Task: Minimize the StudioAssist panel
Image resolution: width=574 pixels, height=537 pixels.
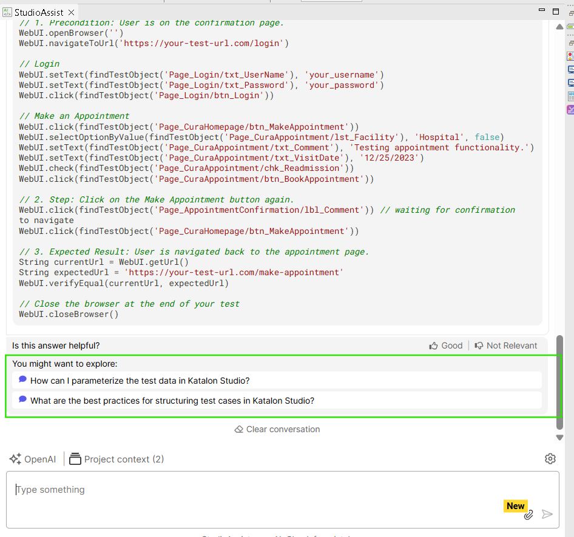Action: (542, 10)
